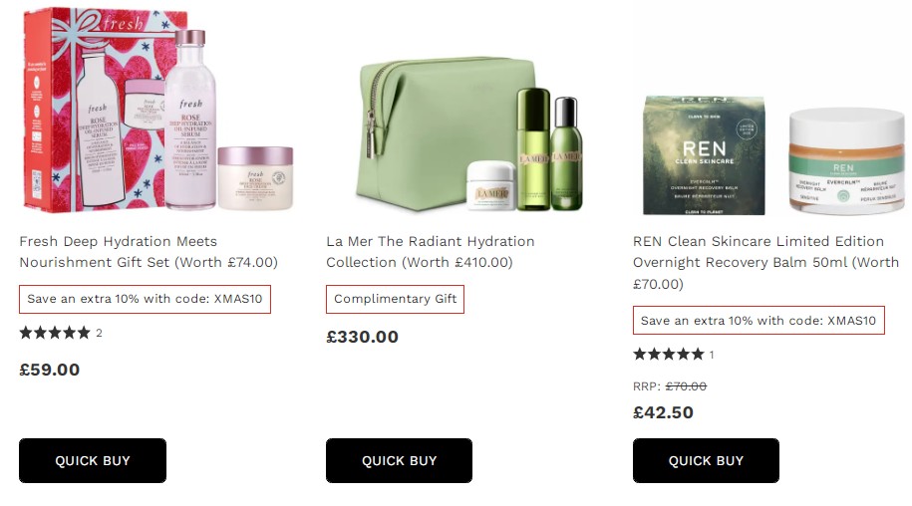Click the five-star rating for REN balm
This screenshot has height=506, width=912.
point(669,355)
